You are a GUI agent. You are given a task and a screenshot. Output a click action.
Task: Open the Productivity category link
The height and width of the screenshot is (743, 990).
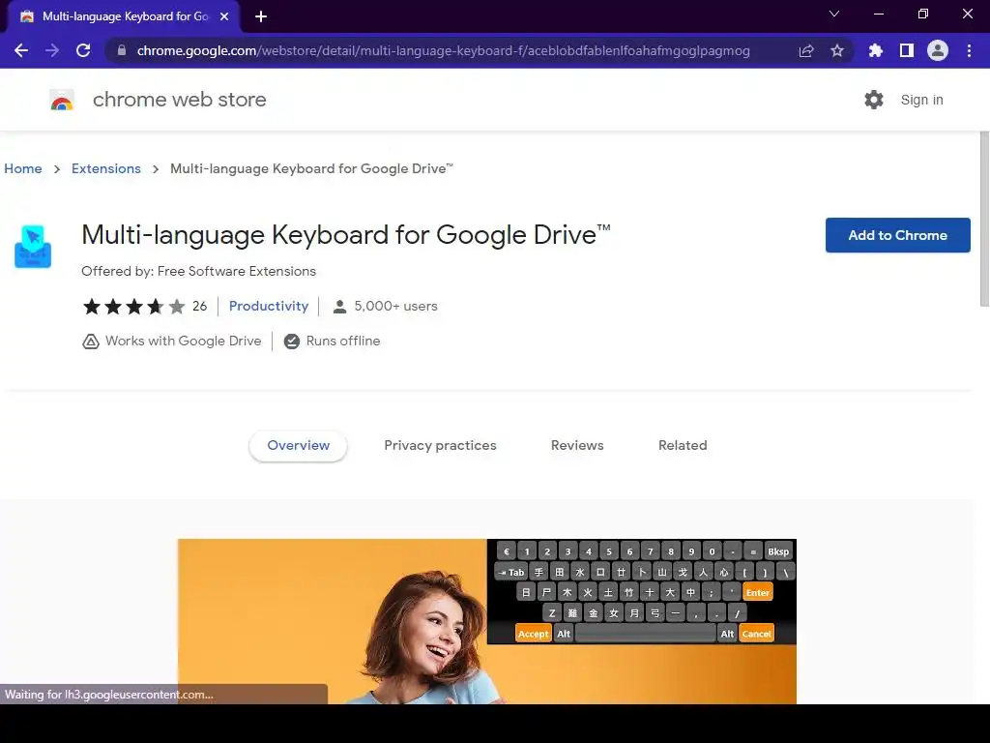(269, 306)
